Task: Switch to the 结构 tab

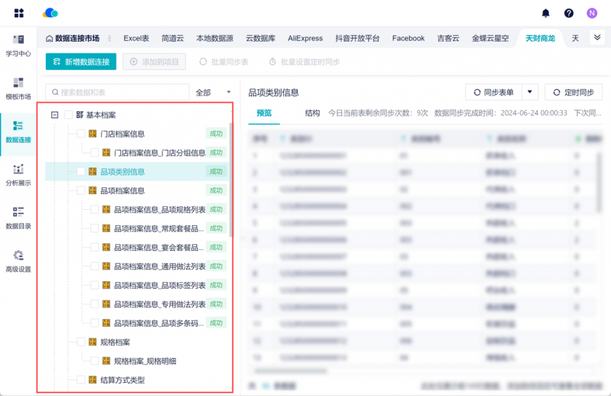Action: 312,113
